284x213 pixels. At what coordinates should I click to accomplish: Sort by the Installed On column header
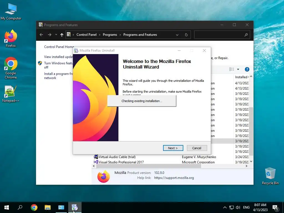click(242, 77)
